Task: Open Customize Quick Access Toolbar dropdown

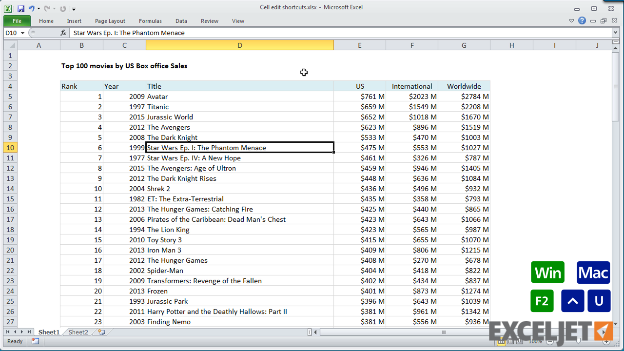Action: click(x=74, y=9)
